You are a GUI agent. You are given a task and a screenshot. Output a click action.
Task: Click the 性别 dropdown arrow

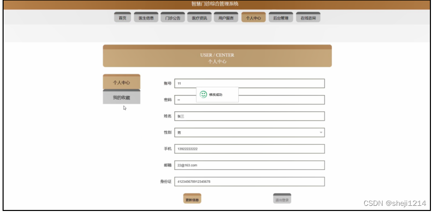point(321,132)
